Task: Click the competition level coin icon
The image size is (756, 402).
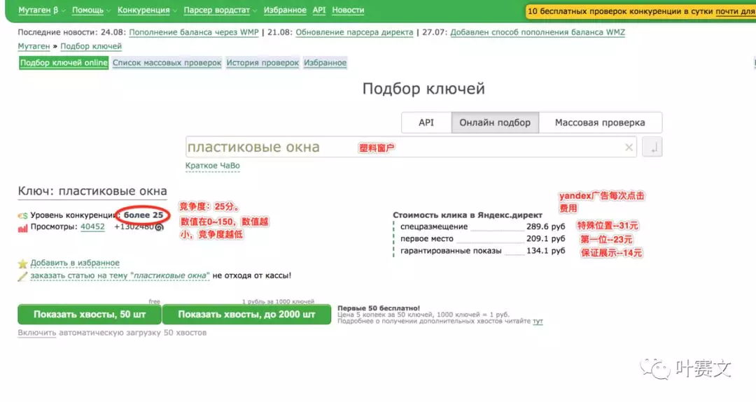Action: (22, 216)
